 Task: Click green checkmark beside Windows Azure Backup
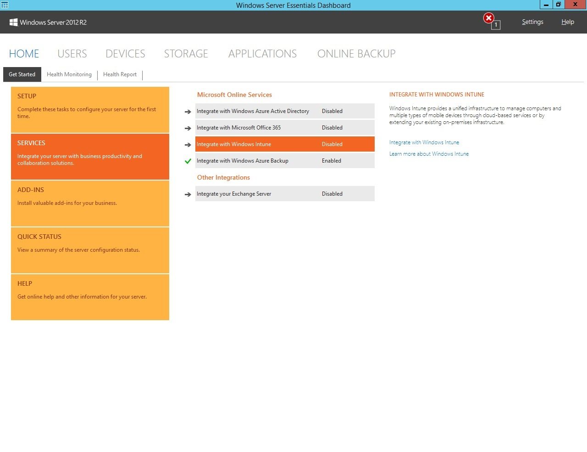tap(188, 161)
